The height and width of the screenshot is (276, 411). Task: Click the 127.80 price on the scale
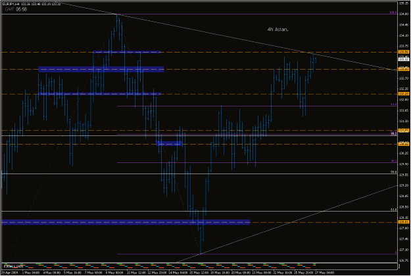tap(404, 228)
